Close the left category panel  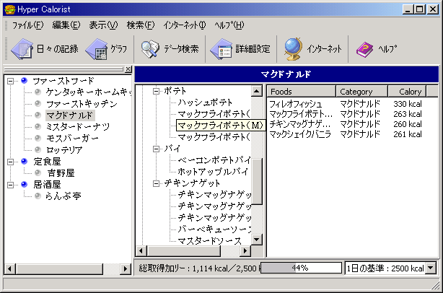[128, 69]
